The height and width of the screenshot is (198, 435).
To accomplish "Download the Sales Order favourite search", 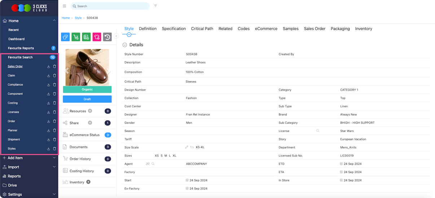I will 48,66.
